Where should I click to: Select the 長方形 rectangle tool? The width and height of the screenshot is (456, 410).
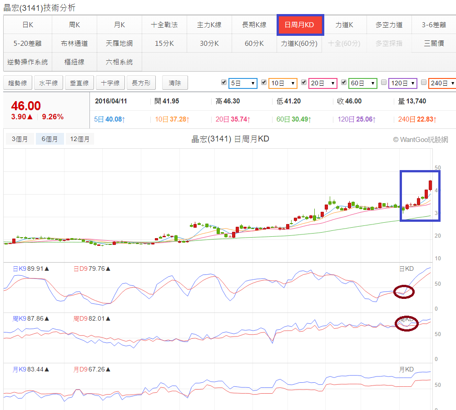tap(141, 83)
